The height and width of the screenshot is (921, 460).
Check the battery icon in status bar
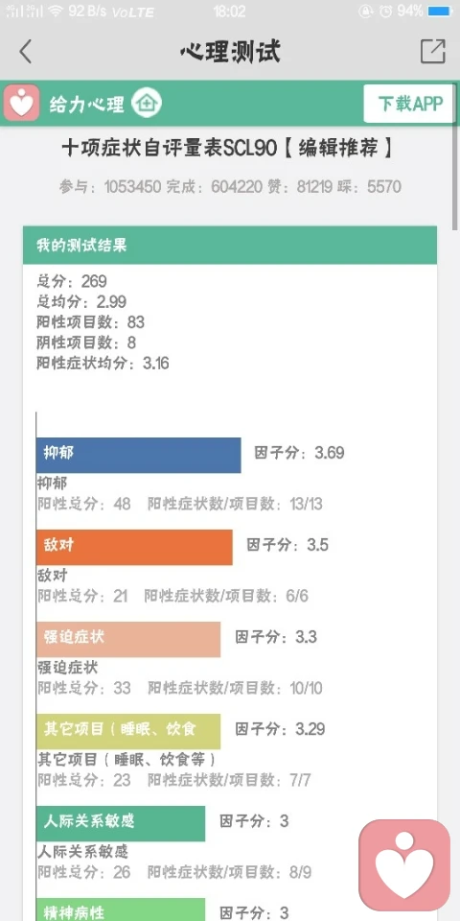(x=440, y=11)
